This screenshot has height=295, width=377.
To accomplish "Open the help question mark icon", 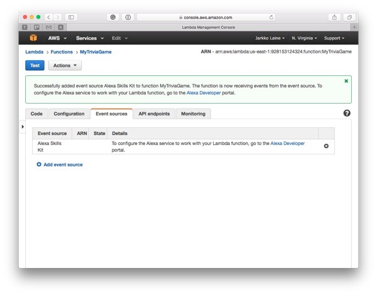I will point(347,113).
